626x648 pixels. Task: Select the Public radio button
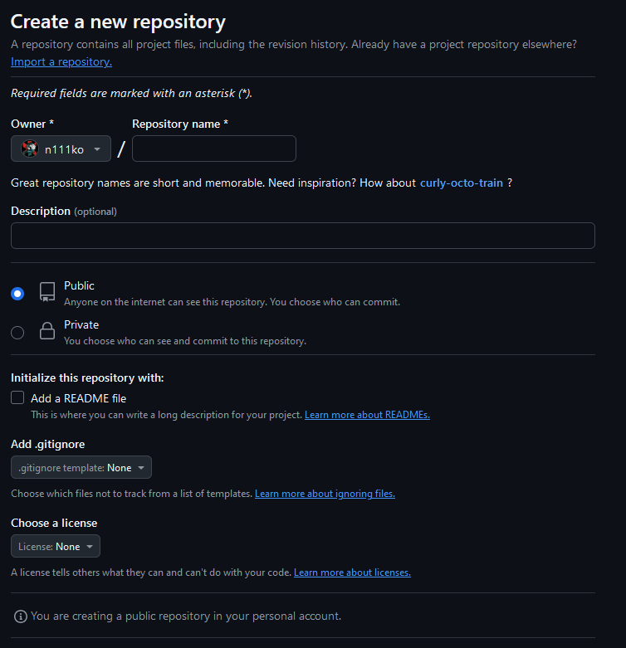point(17,294)
